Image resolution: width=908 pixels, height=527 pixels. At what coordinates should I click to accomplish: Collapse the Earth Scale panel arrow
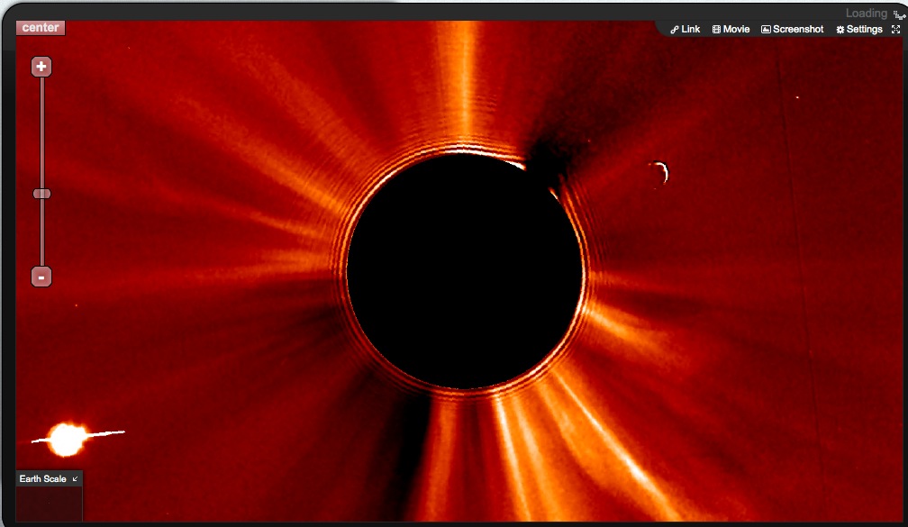click(x=76, y=479)
